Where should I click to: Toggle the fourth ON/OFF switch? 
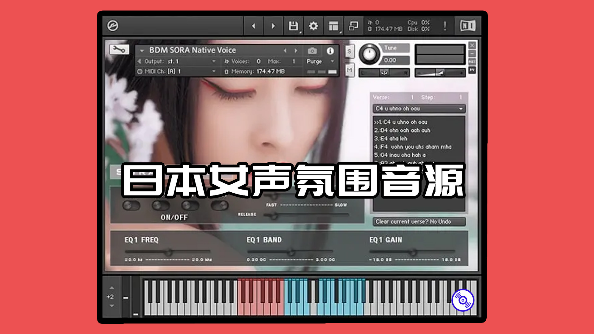point(219,205)
